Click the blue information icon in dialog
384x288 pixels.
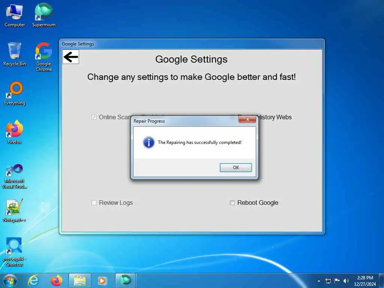[x=148, y=142]
